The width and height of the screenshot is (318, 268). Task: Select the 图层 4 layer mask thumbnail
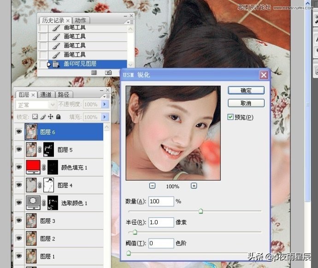point(49,185)
